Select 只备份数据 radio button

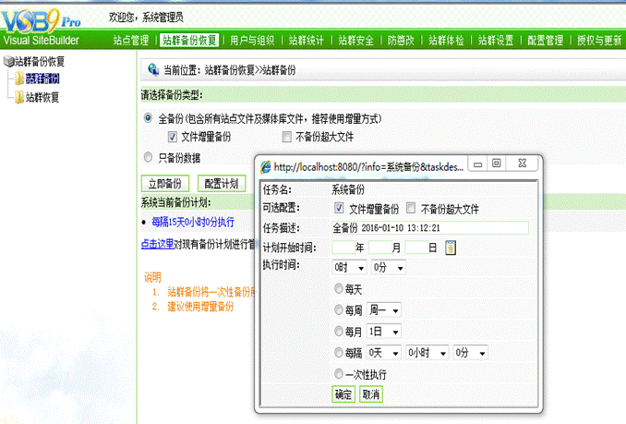148,157
